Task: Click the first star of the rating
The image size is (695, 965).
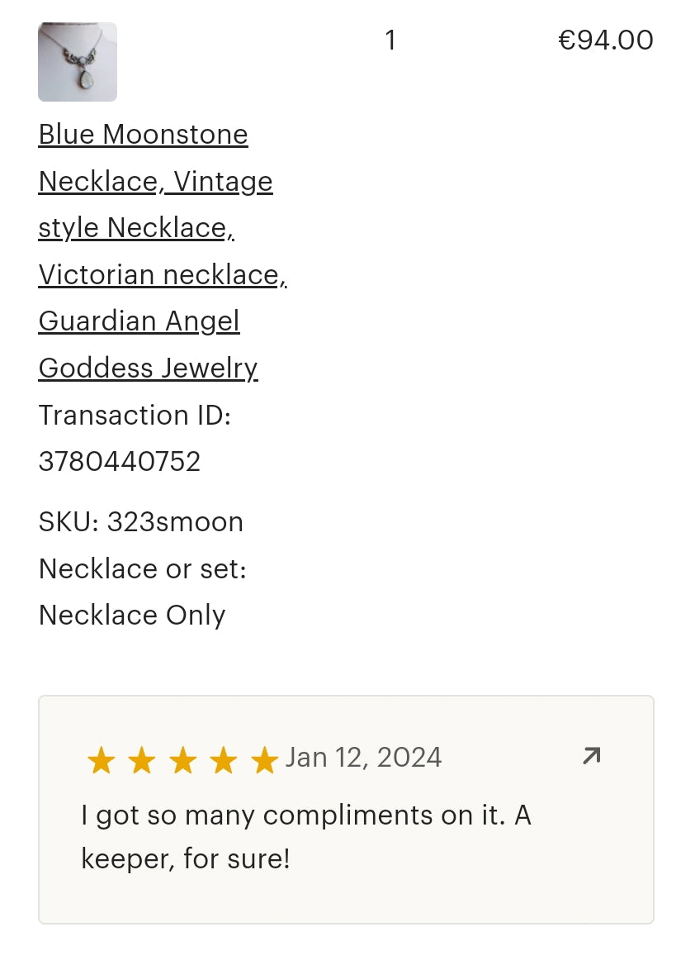Action: click(101, 760)
